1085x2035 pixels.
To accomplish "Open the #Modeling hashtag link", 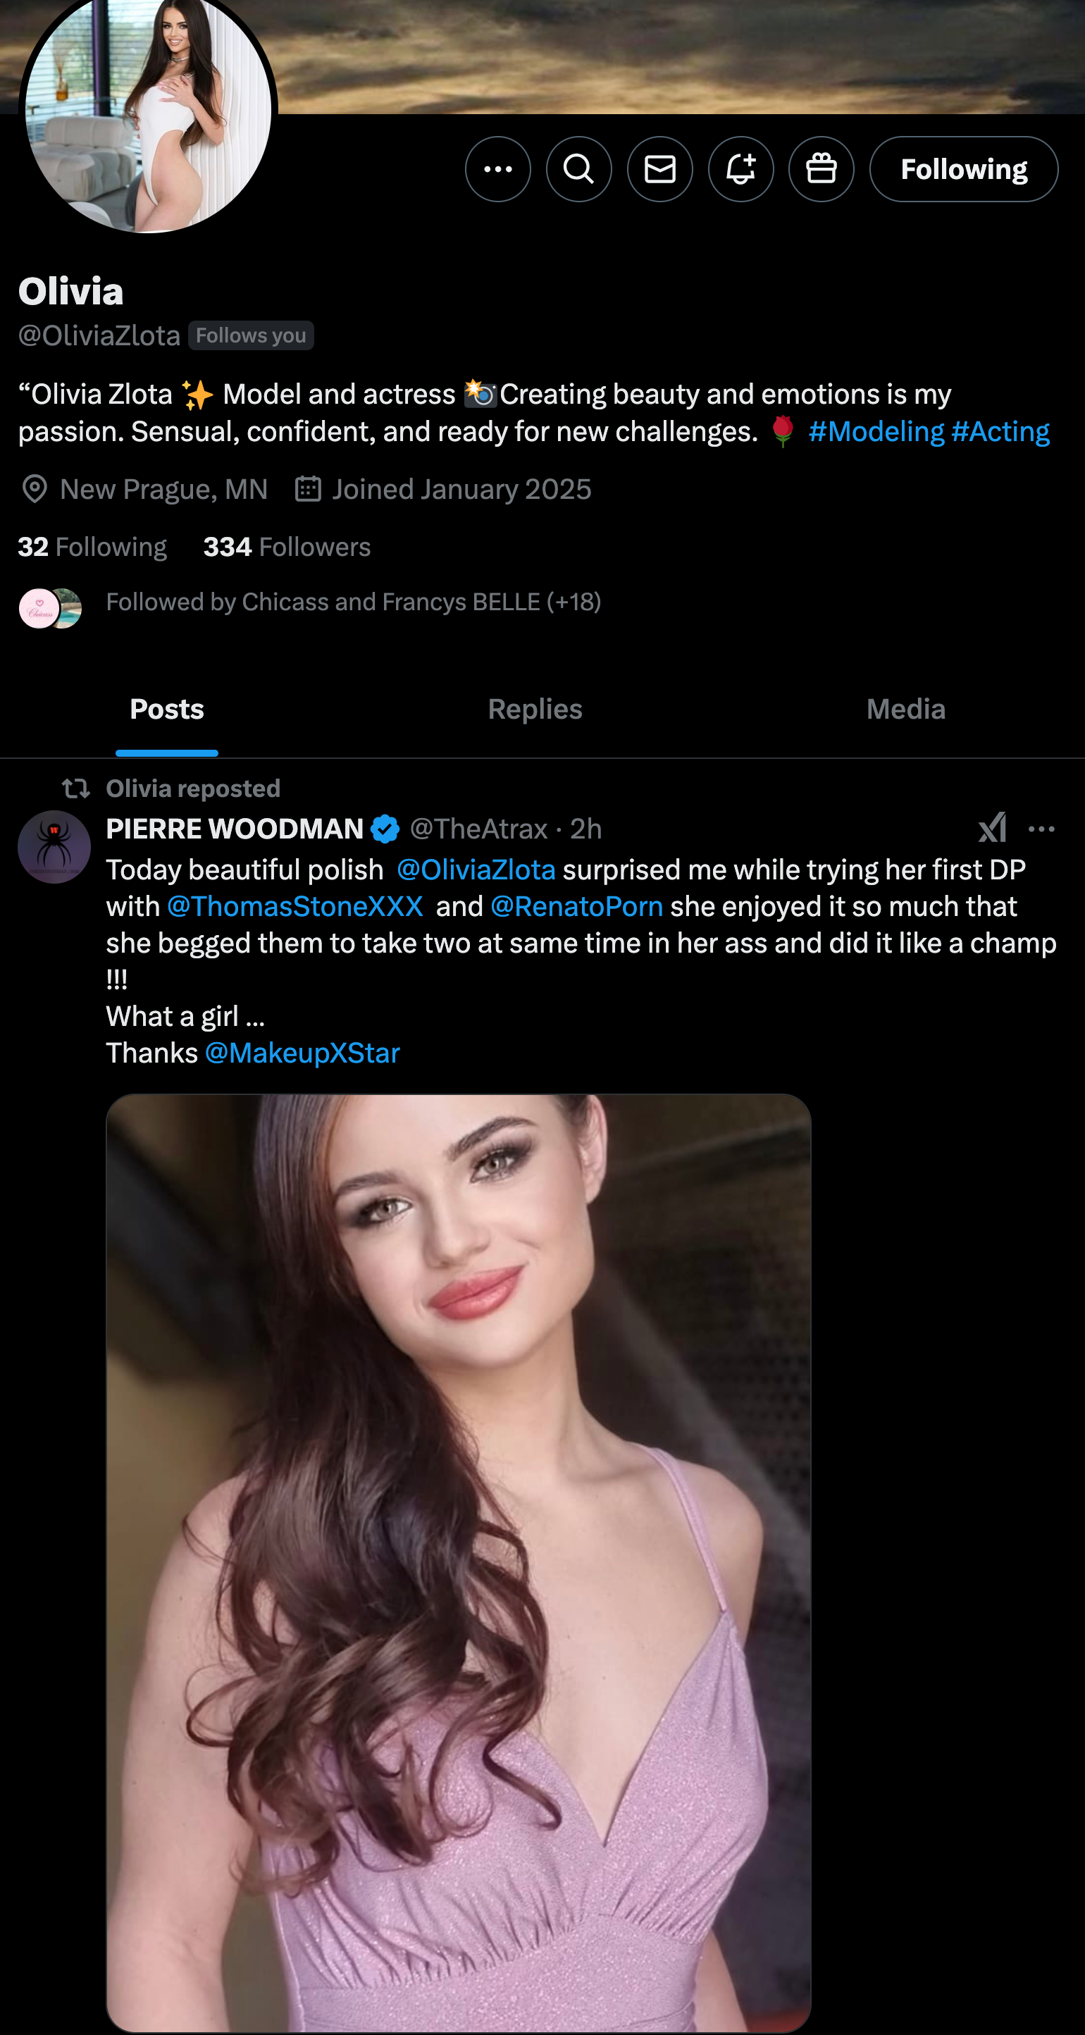I will coord(876,431).
